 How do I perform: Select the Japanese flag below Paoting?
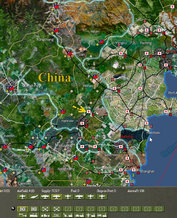tap(147, 53)
